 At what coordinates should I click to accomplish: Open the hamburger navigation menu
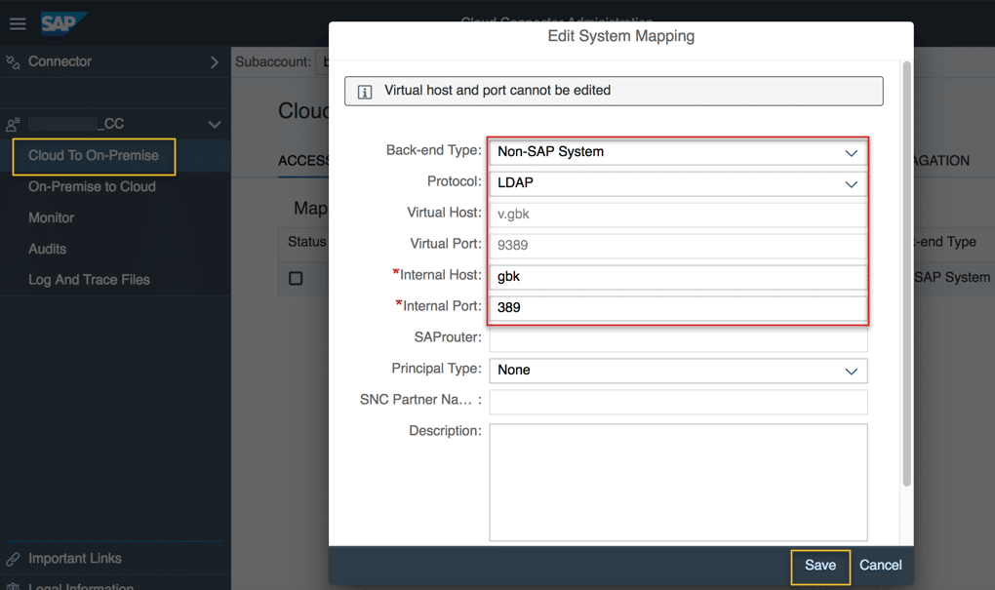point(18,23)
